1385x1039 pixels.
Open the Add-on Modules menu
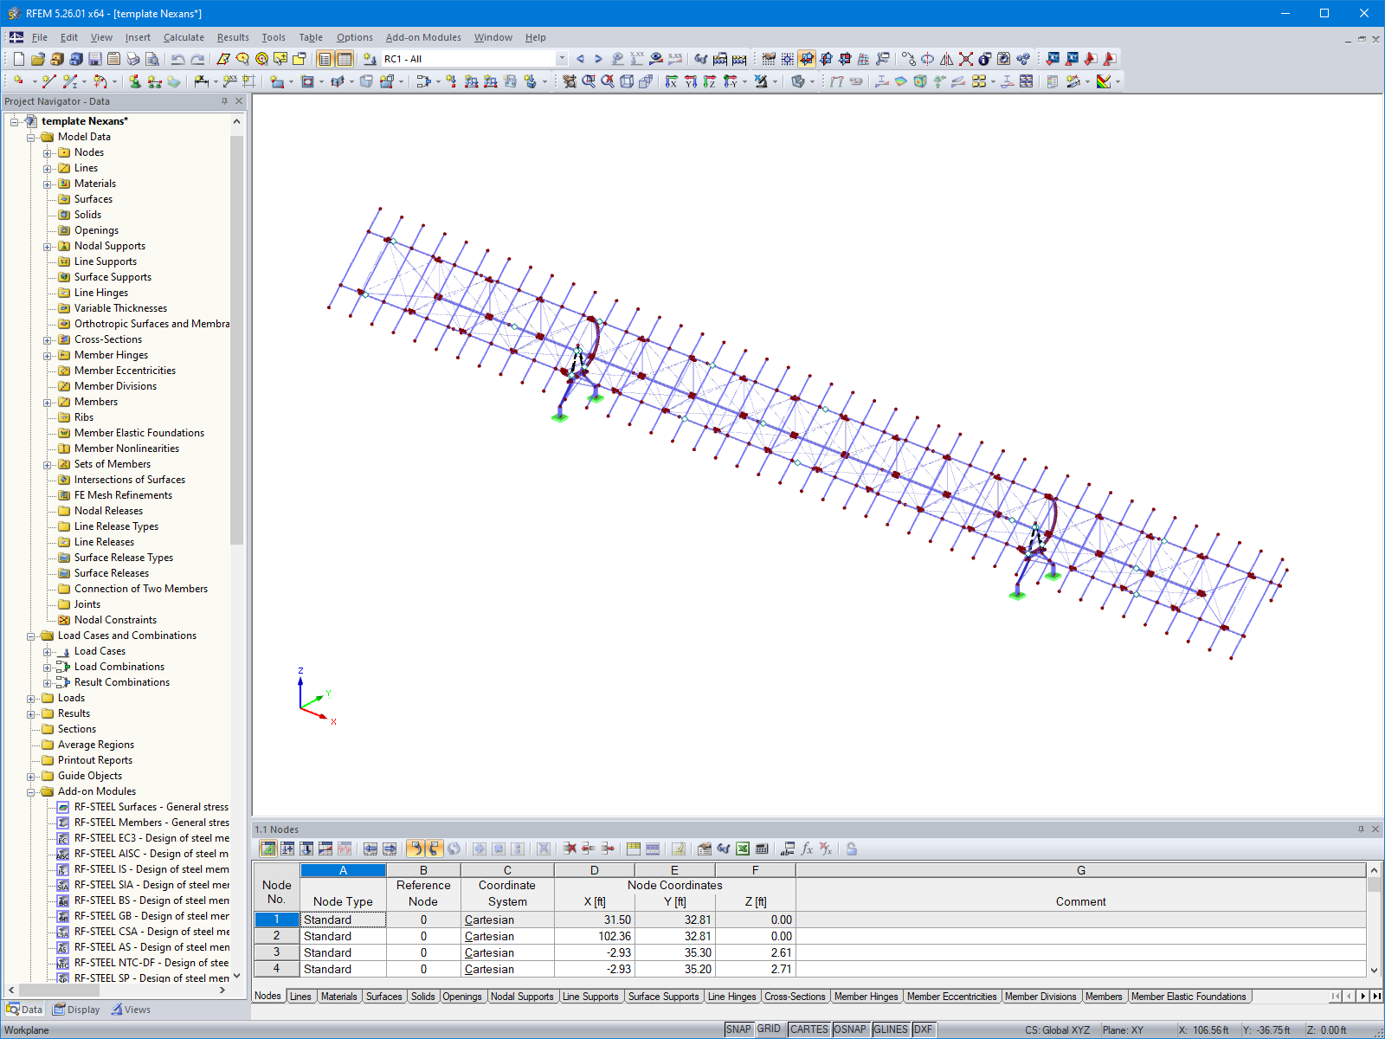423,37
